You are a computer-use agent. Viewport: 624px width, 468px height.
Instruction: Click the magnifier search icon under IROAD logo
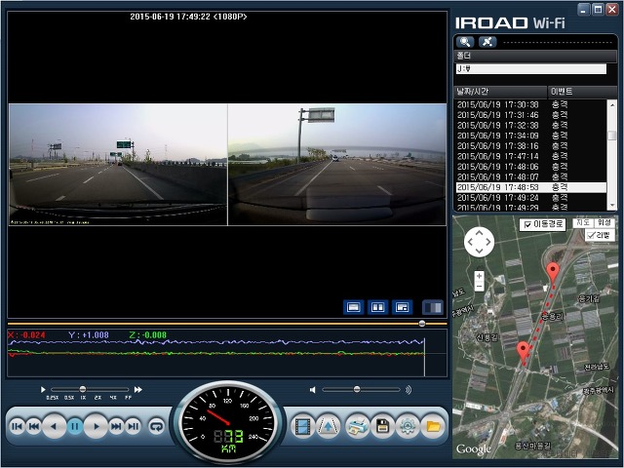pos(465,42)
